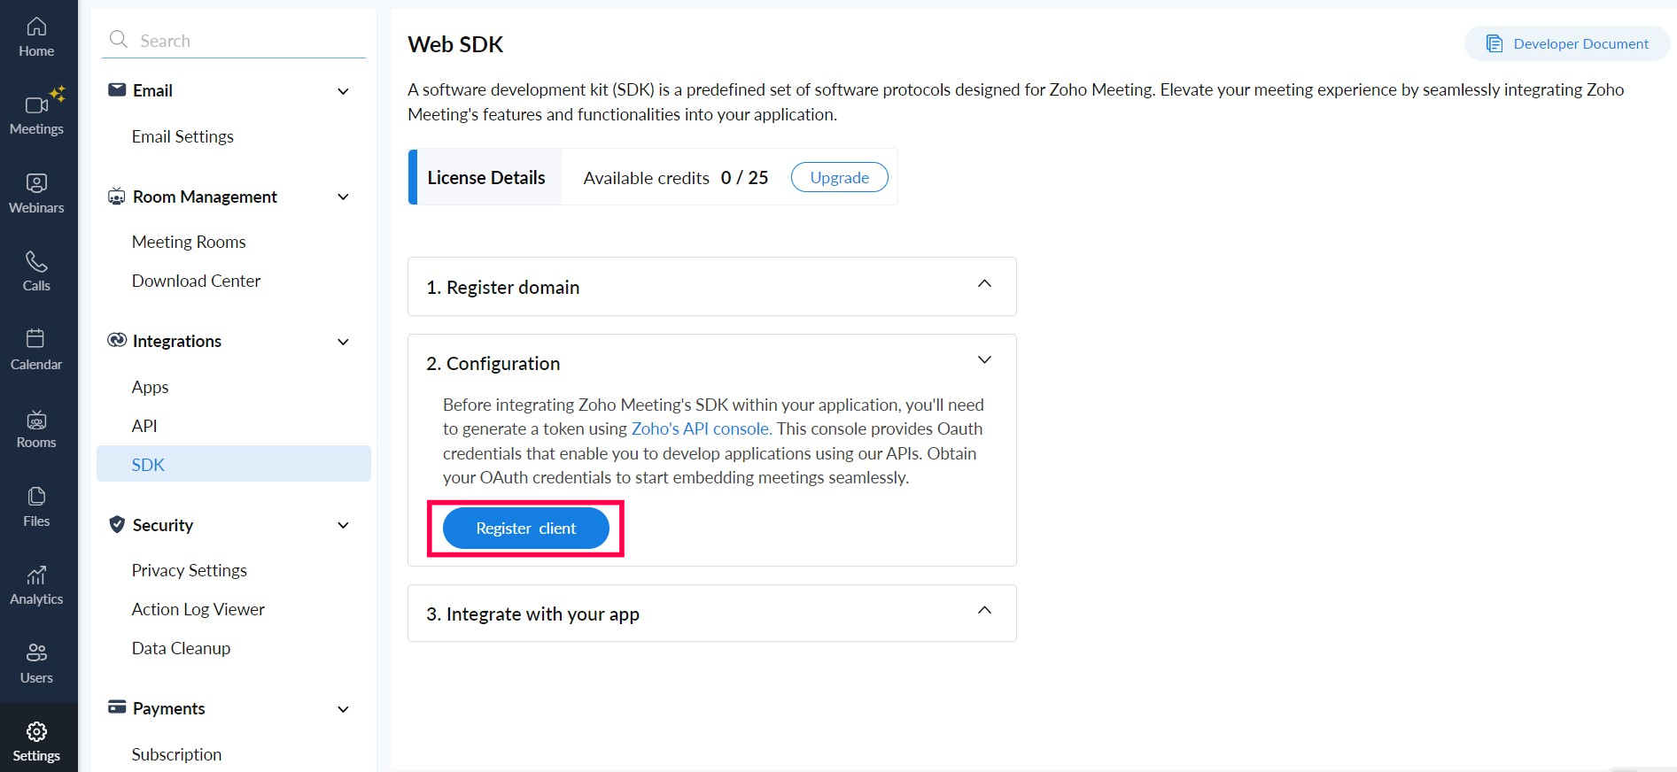Click the Integrations icon
The width and height of the screenshot is (1677, 772).
[116, 340]
